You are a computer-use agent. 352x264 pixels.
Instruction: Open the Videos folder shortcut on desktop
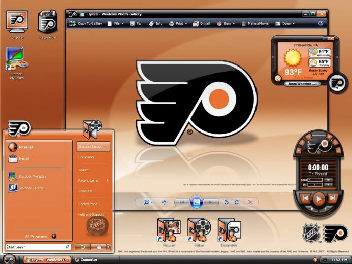pos(199,233)
